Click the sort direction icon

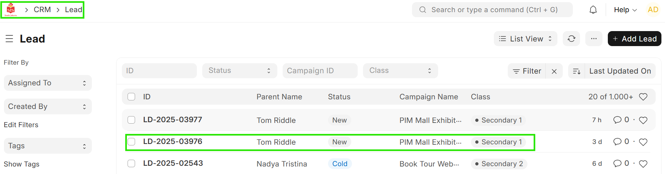[x=576, y=71]
